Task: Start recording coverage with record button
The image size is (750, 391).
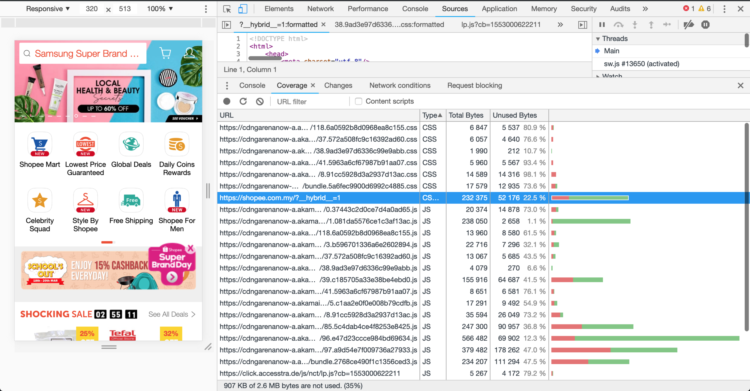Action: pos(227,102)
